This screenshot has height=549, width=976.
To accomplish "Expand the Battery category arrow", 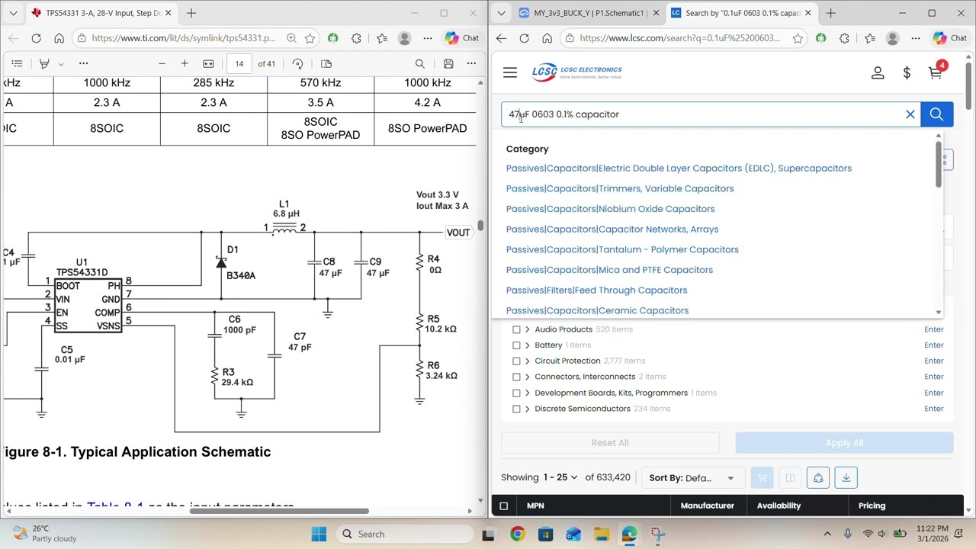I will tap(527, 345).
